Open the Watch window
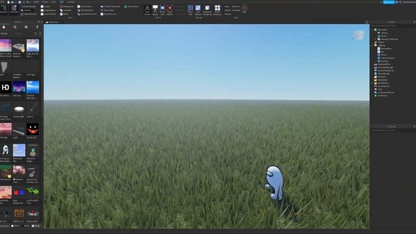Image resolution: width=416 pixels, height=234 pixels. [64, 14]
